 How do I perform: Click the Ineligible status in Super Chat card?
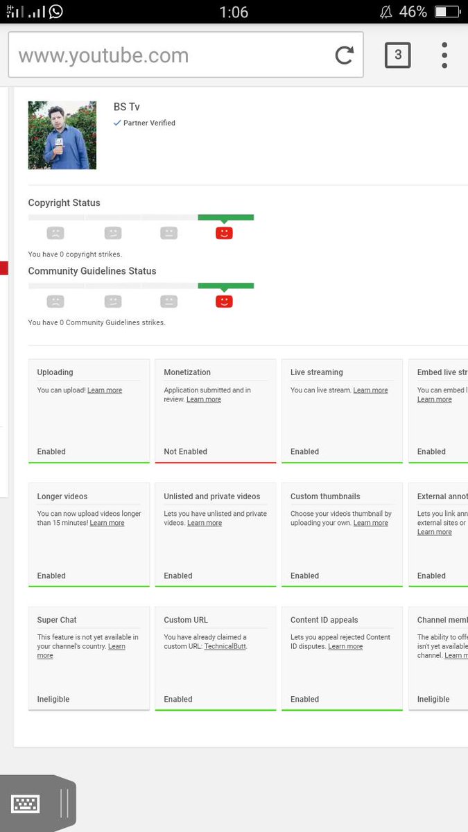[x=53, y=700]
